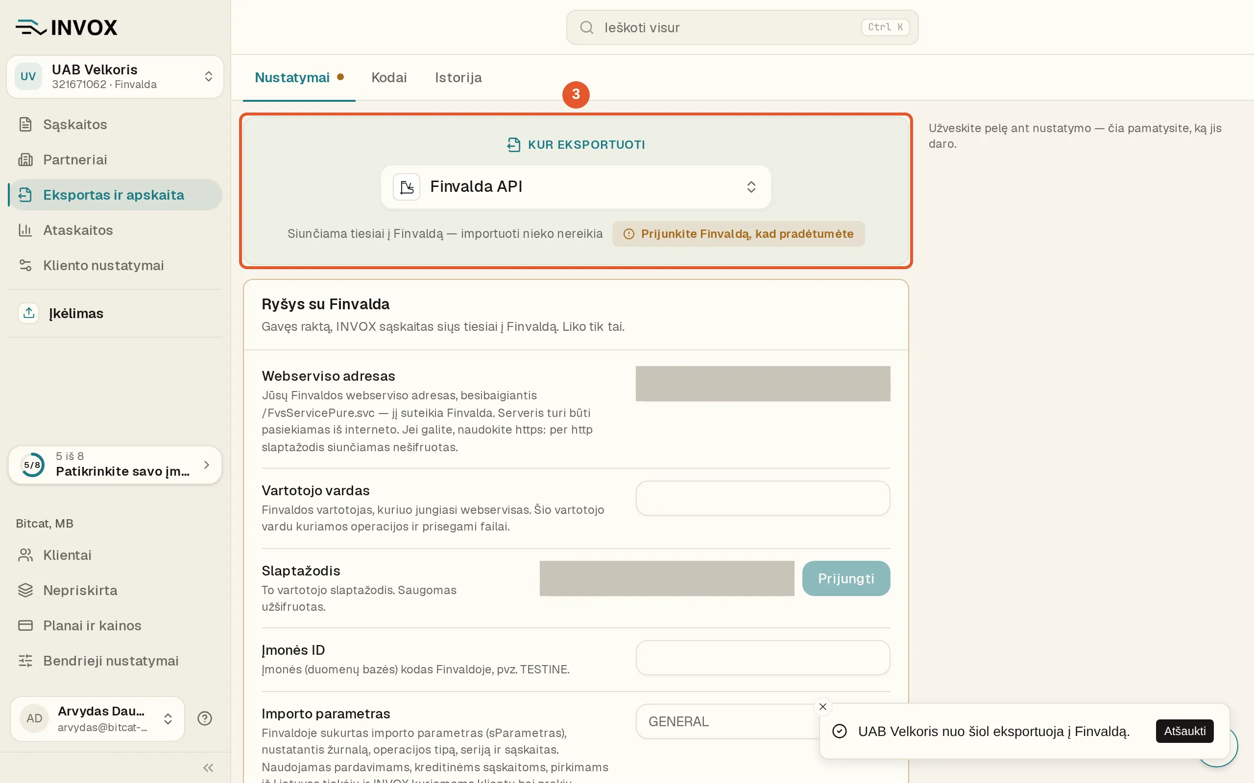Open the UAB Velkoris company switcher
Screen dimensions: 1254x783
pyautogui.click(x=115, y=77)
